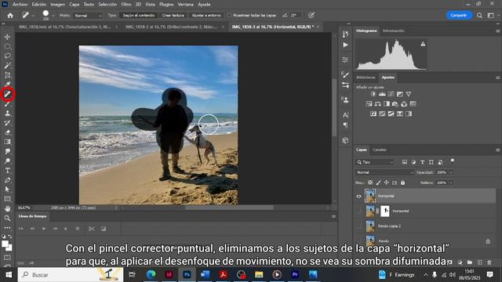The width and height of the screenshot is (502, 282).
Task: Open Word from the Windows taskbar
Action: coord(205,274)
